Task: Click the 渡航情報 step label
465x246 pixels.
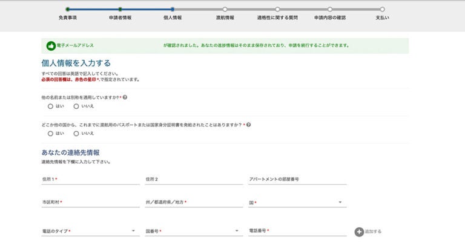Action: point(225,18)
